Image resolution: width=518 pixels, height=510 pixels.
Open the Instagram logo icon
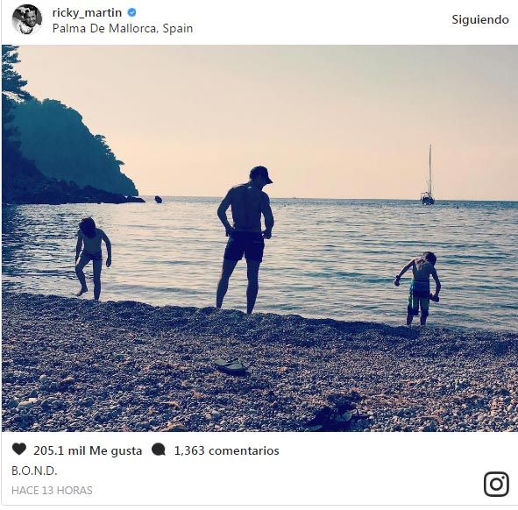496,485
